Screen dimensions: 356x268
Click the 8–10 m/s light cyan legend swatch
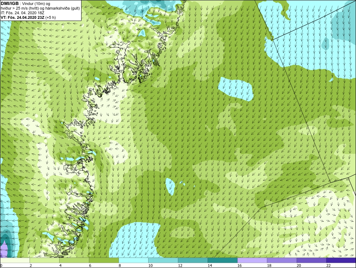pyautogui.click(x=133, y=260)
